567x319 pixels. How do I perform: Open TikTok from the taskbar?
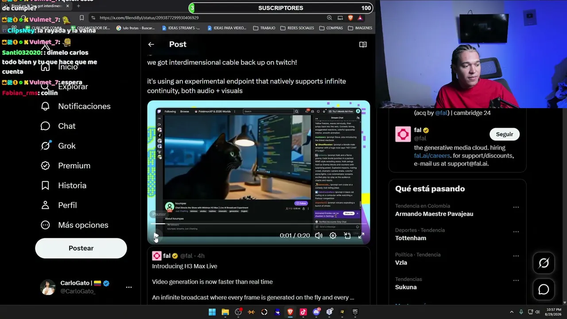303,312
